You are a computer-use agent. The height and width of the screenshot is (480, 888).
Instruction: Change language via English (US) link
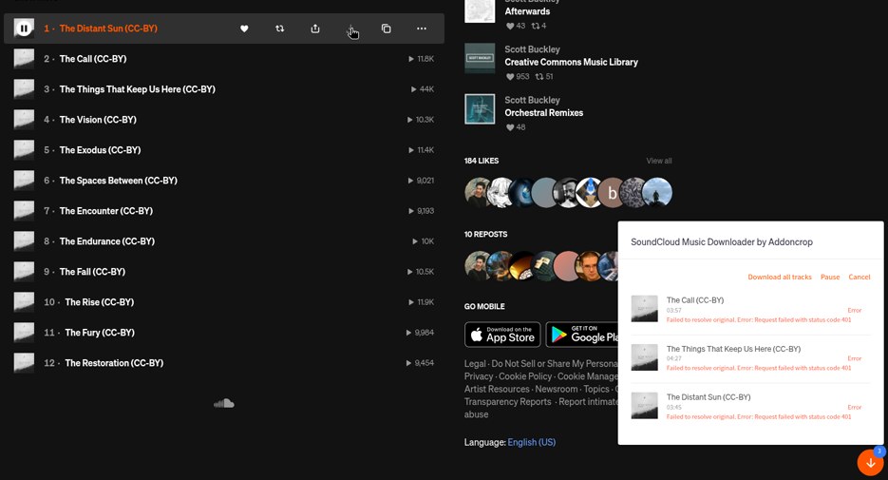(531, 442)
